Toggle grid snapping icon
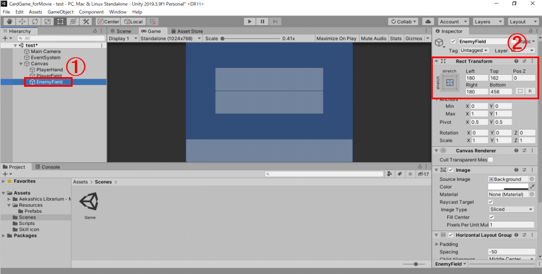This screenshot has height=274, width=542. pos(152,21)
